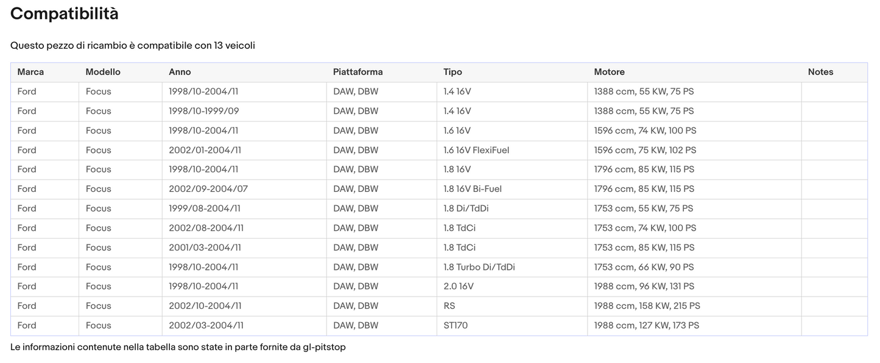Click the gl-pitstop information footnote

point(178,347)
